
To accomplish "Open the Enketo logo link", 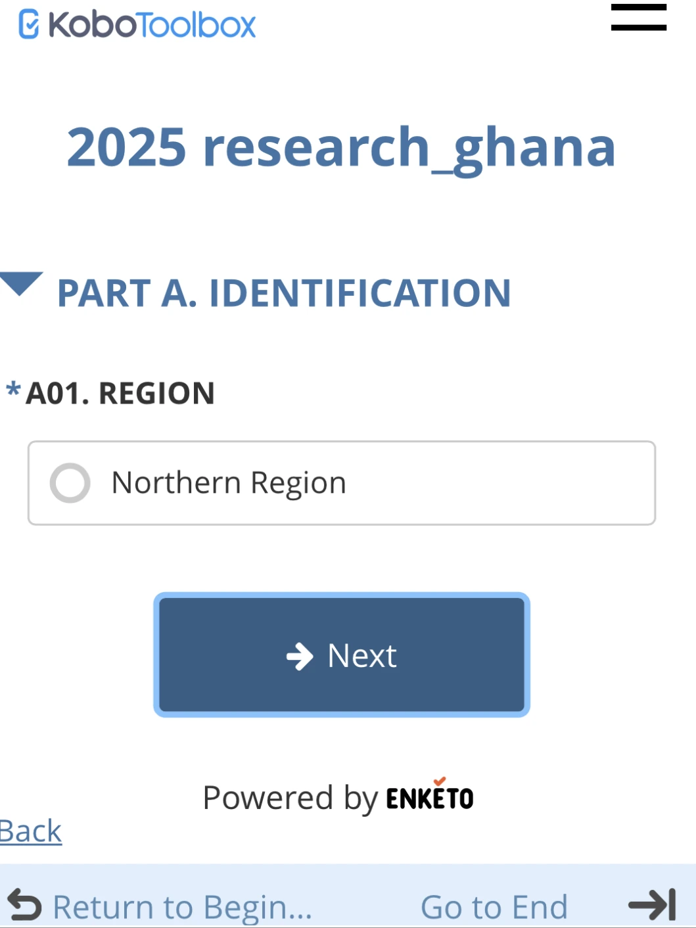I will pos(430,795).
